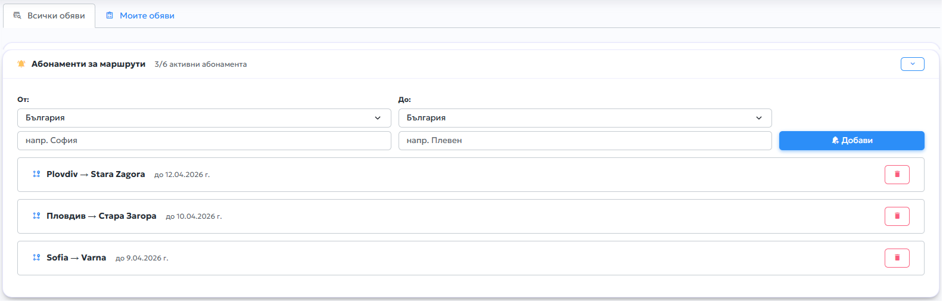This screenshot has width=943, height=301.
Task: Click the bell icon beside Абонаменти за маршрути
Action: point(21,64)
